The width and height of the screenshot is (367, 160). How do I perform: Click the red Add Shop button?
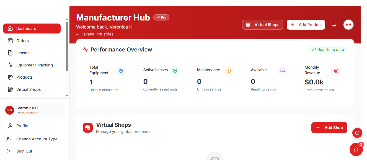coord(329,128)
